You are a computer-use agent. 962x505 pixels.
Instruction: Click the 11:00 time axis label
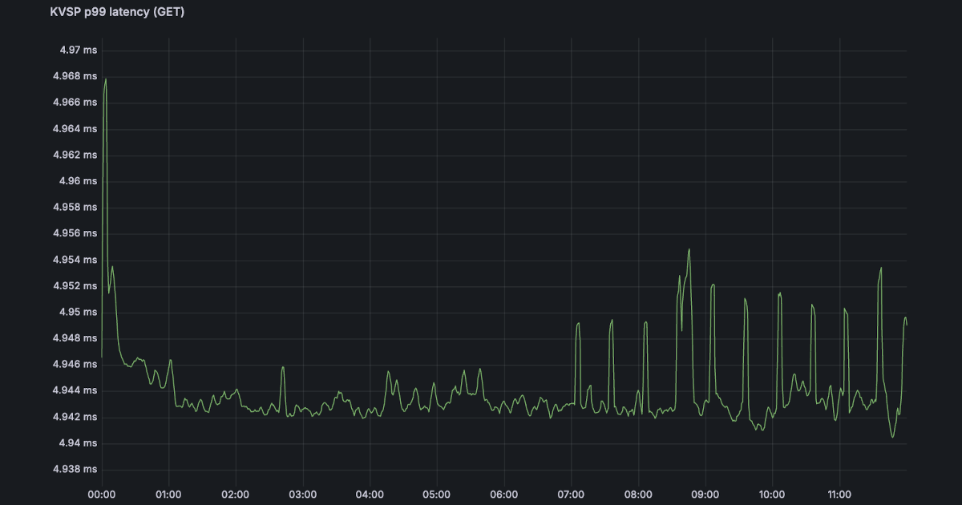coord(839,495)
